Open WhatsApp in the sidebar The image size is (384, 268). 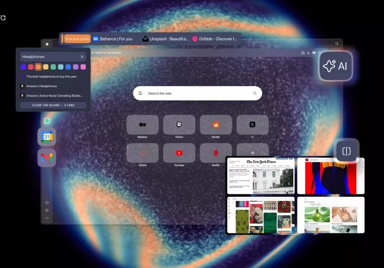point(47,122)
